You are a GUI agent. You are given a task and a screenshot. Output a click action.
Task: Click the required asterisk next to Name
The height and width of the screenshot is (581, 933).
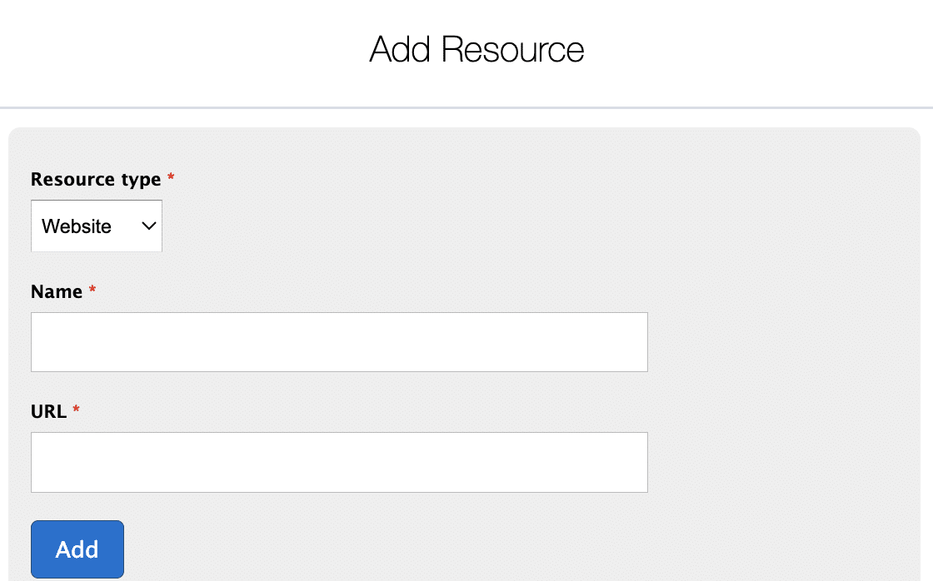click(92, 290)
